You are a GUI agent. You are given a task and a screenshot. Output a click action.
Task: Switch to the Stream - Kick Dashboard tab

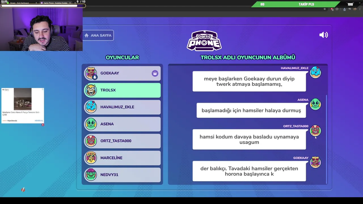19,3
